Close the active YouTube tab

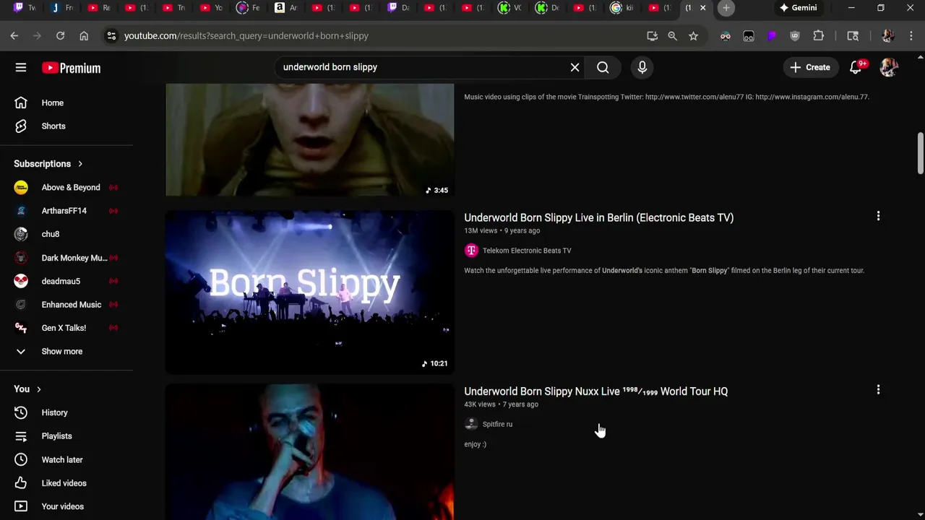pyautogui.click(x=702, y=8)
